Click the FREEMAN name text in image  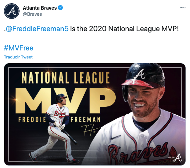86,119
